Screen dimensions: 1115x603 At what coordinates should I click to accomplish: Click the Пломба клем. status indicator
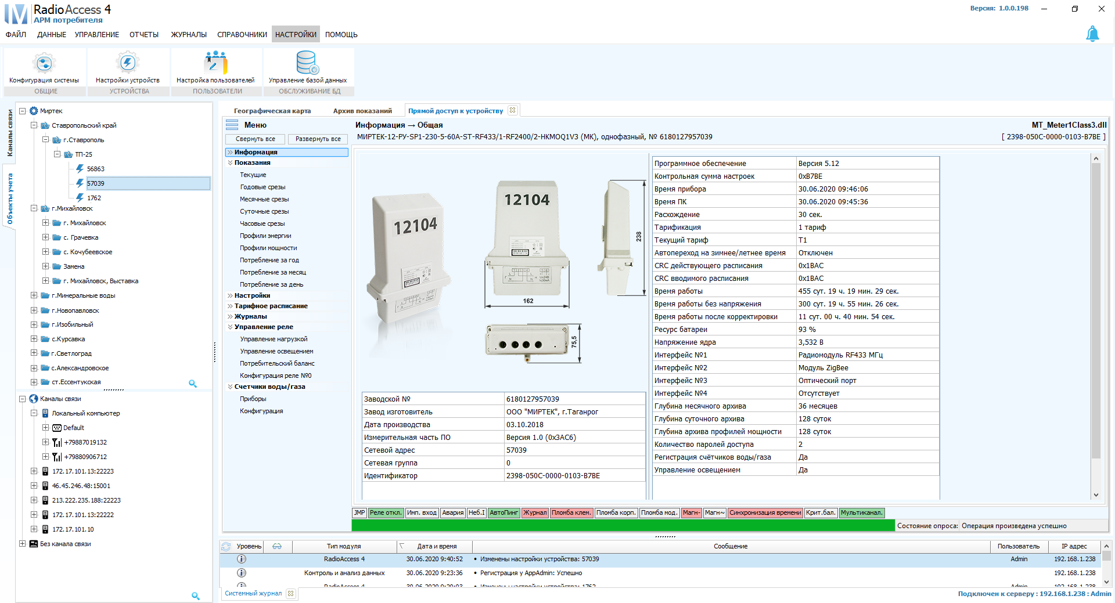pos(571,512)
